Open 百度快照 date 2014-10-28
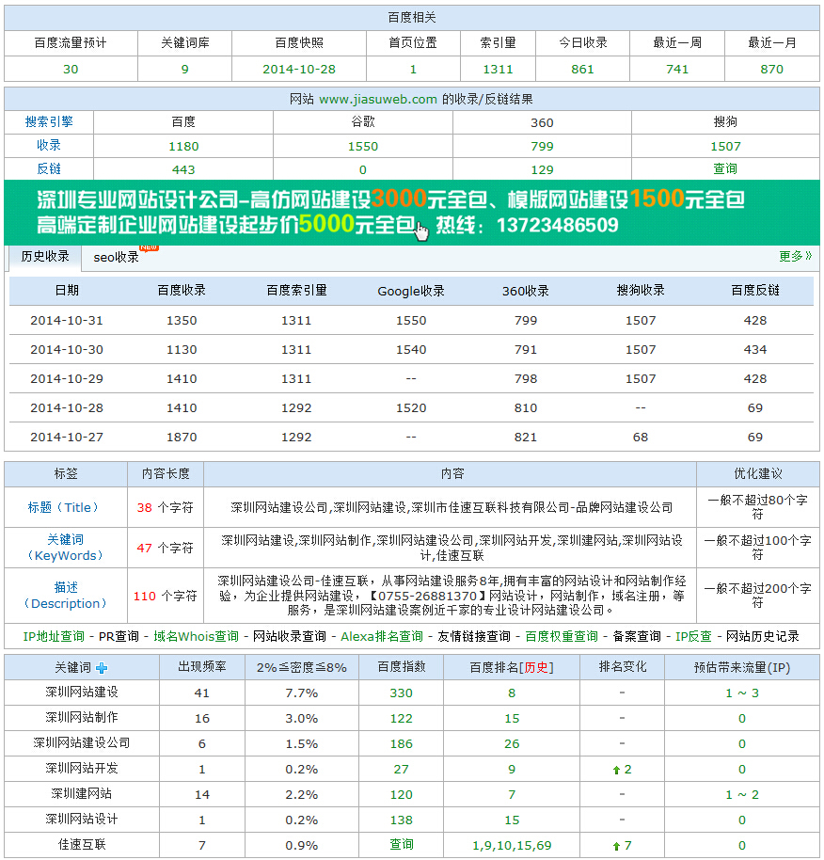Image resolution: width=824 pixels, height=860 pixels. tap(299, 69)
